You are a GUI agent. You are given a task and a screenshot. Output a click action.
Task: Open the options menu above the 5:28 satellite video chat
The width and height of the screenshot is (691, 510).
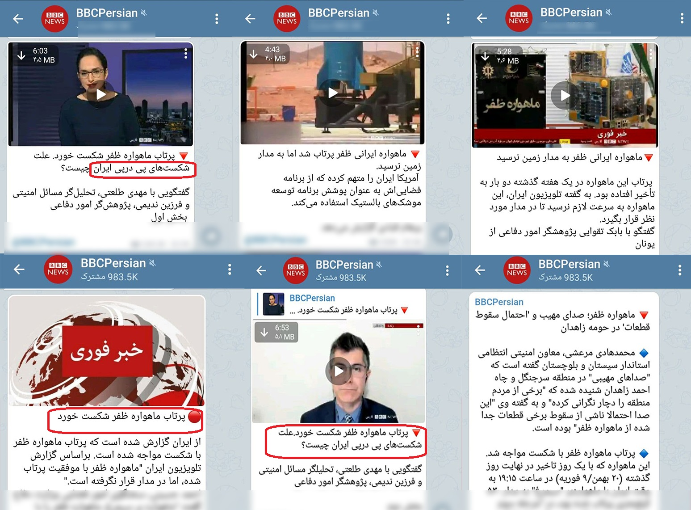click(682, 18)
